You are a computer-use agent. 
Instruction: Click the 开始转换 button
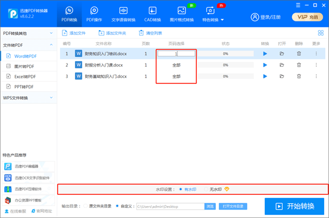pos(294,206)
